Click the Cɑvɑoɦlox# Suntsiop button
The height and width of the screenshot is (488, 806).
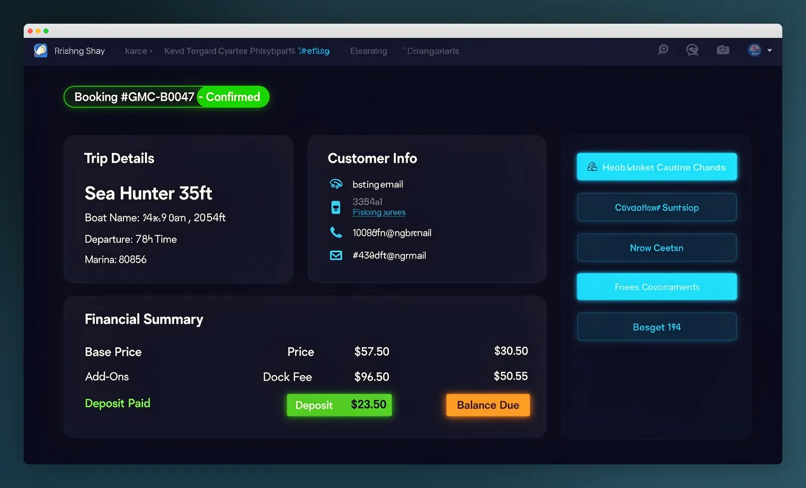point(657,207)
